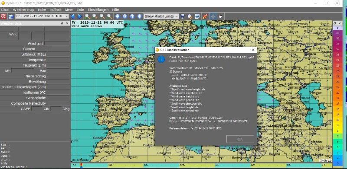Open the Isolines menu
This screenshot has width=347, height=169.
click(x=56, y=10)
